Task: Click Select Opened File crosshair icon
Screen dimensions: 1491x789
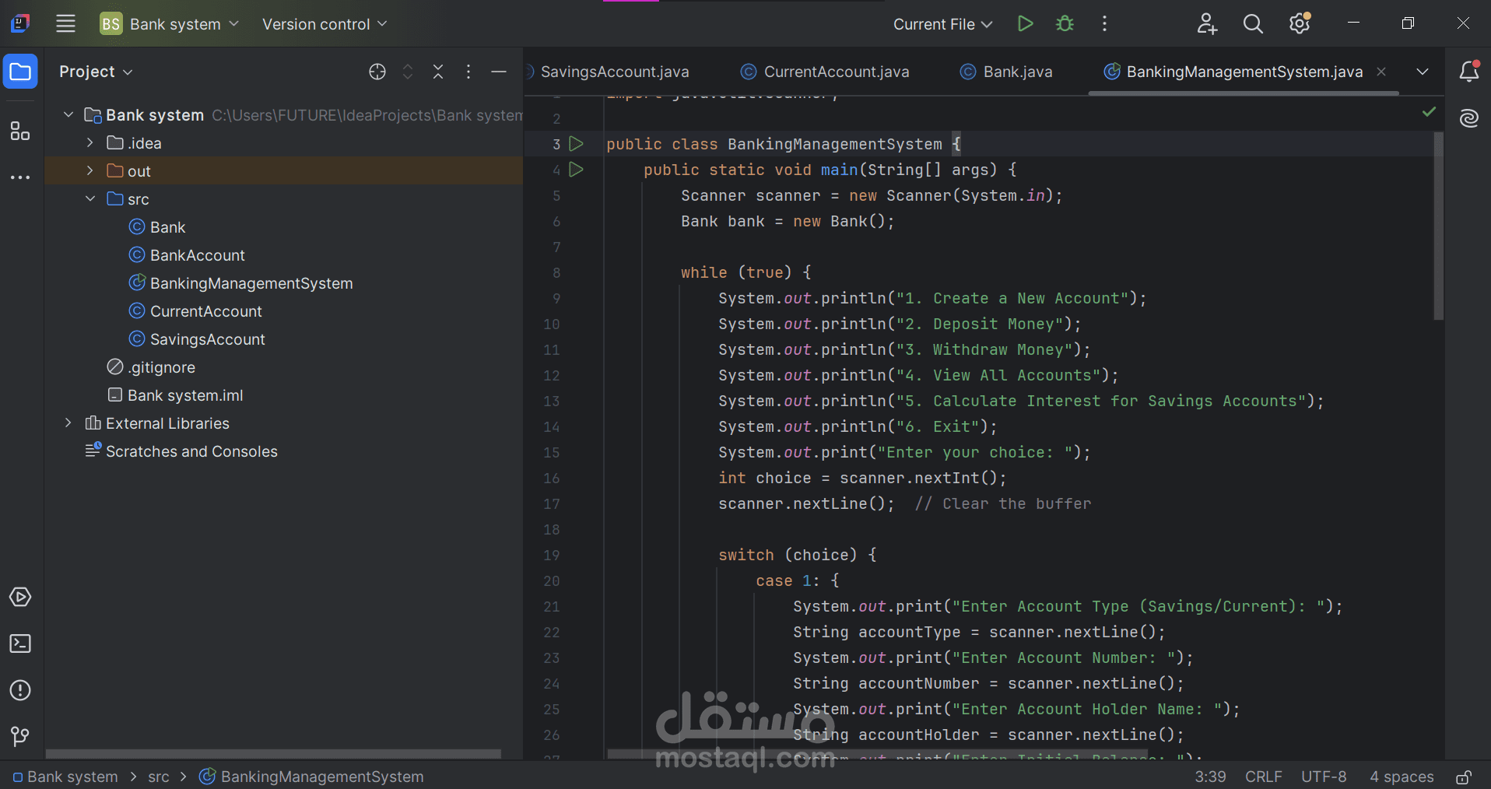Action: coord(377,72)
